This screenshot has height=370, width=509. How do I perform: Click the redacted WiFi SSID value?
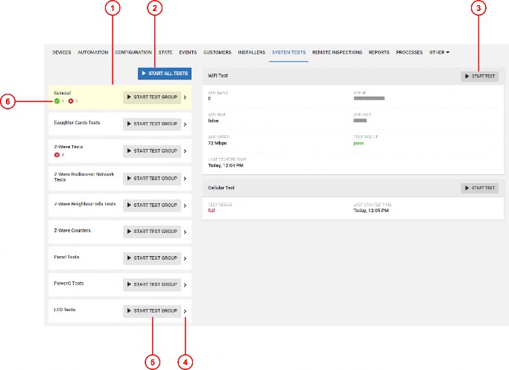click(360, 121)
